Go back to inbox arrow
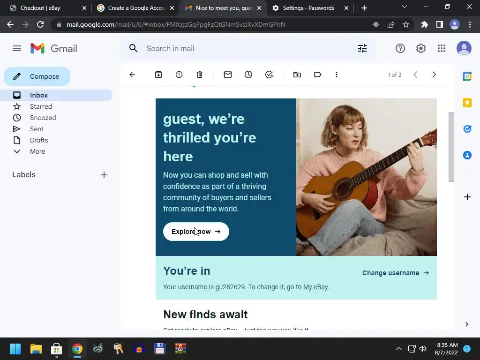The image size is (480, 360). pyautogui.click(x=132, y=75)
